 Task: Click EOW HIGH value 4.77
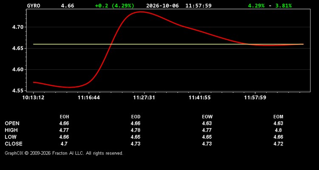(207, 130)
